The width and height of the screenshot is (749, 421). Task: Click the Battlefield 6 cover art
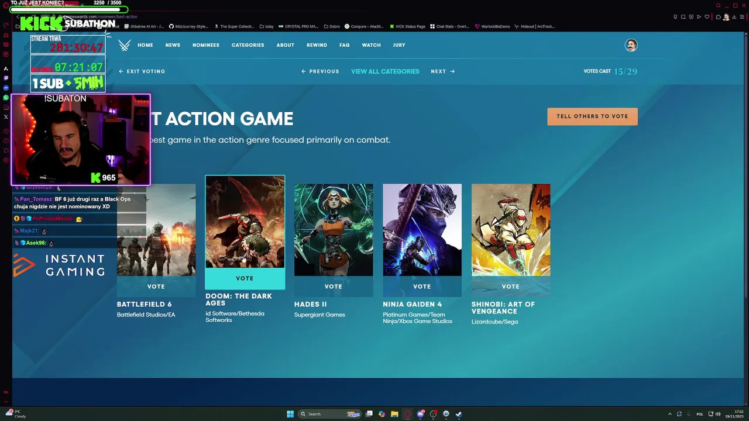click(x=156, y=230)
